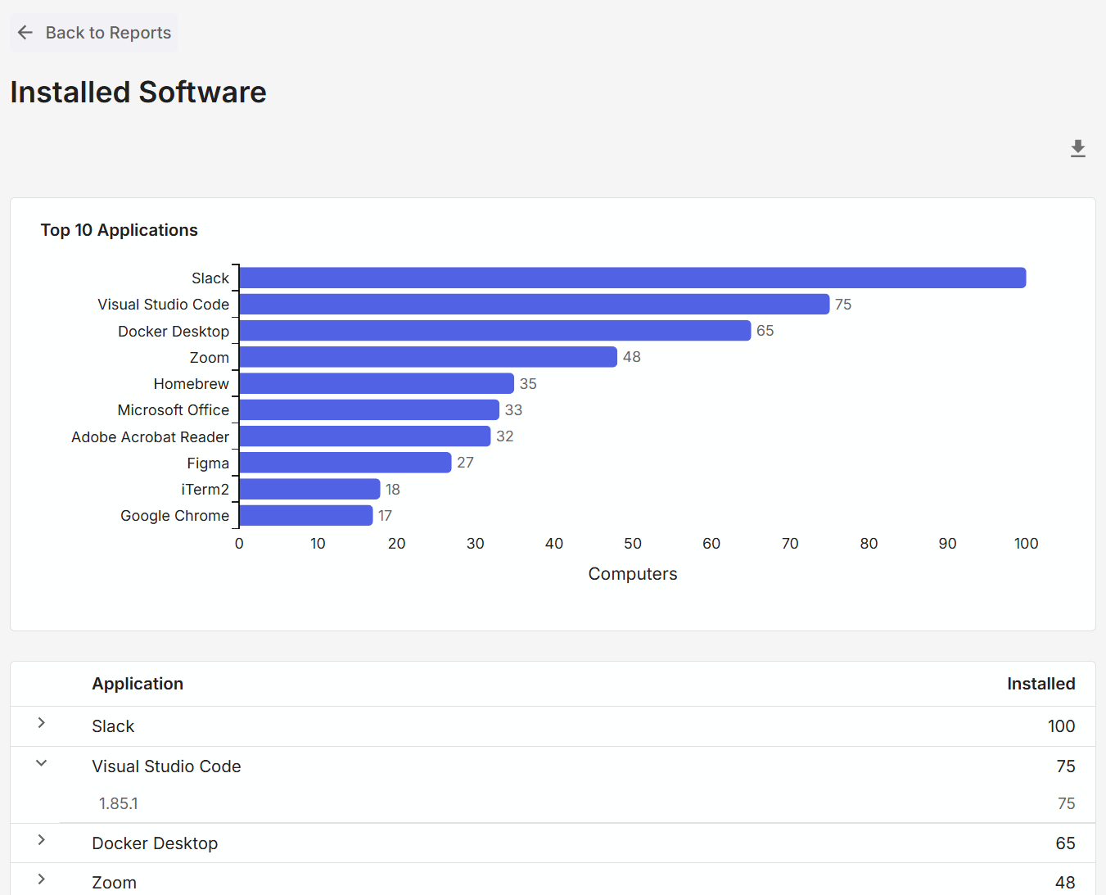
Task: Click the Application column header
Action: [137, 684]
